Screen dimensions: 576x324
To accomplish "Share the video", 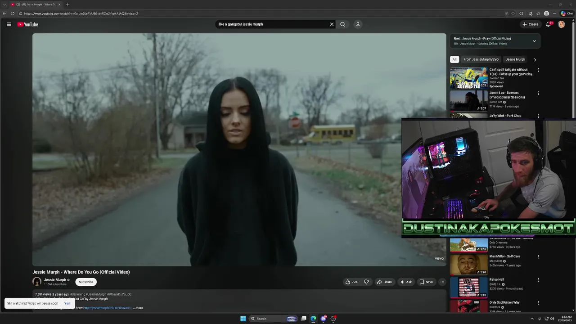I will point(384,282).
